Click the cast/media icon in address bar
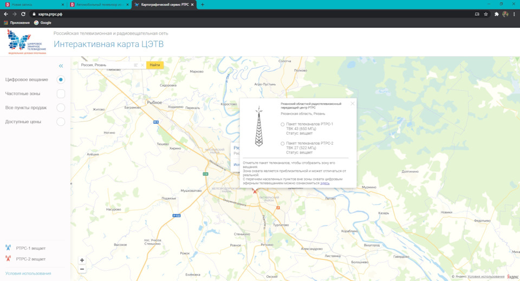Viewport: 520px width, 281px height. [x=477, y=14]
